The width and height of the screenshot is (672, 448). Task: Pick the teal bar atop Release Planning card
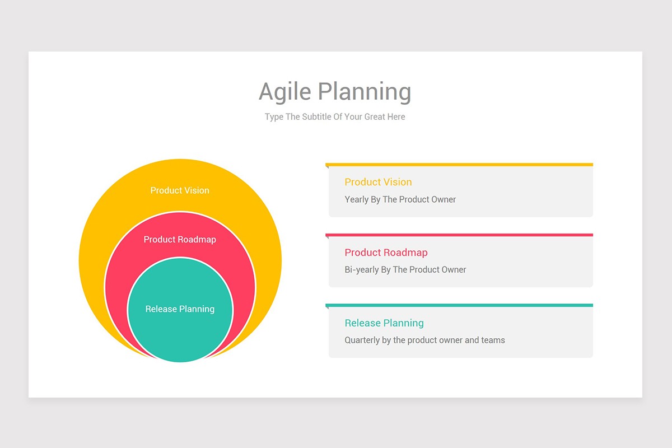tap(459, 305)
